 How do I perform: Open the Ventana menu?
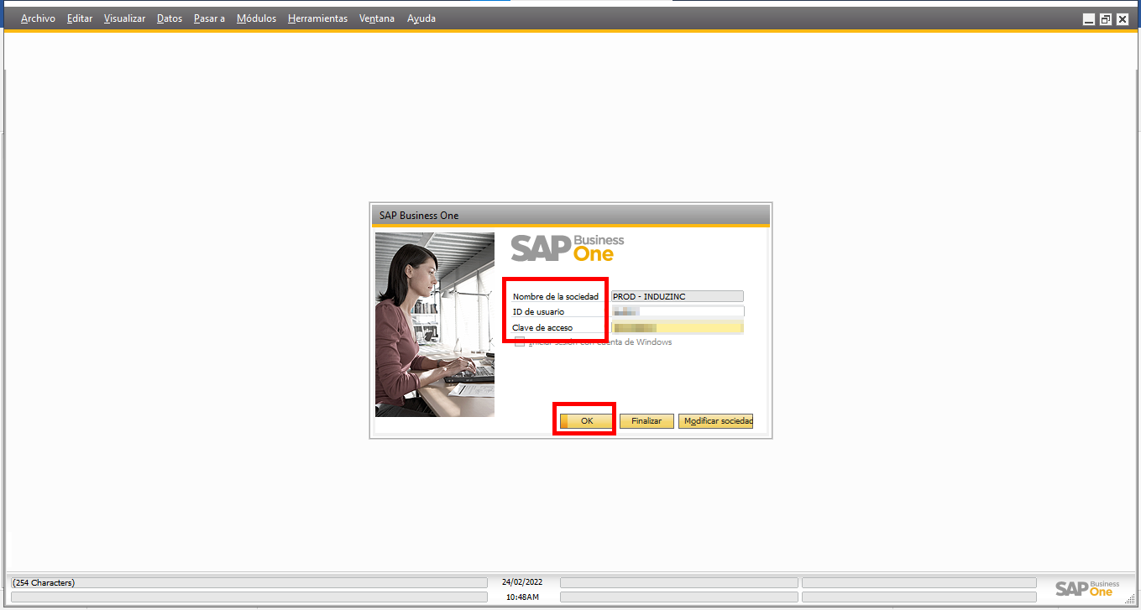[377, 18]
